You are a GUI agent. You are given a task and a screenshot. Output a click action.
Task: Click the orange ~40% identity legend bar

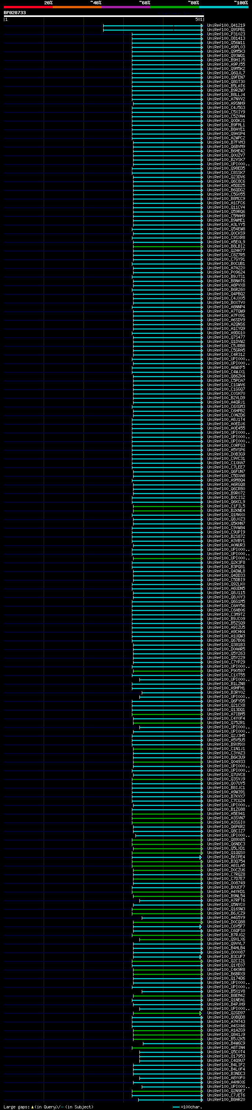click(77, 7)
